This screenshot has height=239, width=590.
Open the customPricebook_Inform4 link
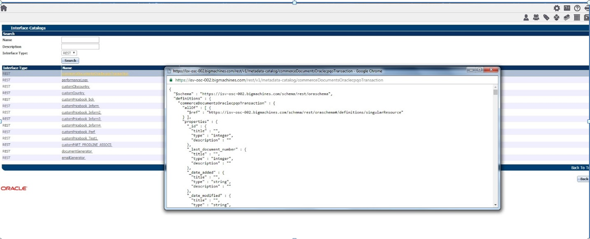(x=81, y=125)
